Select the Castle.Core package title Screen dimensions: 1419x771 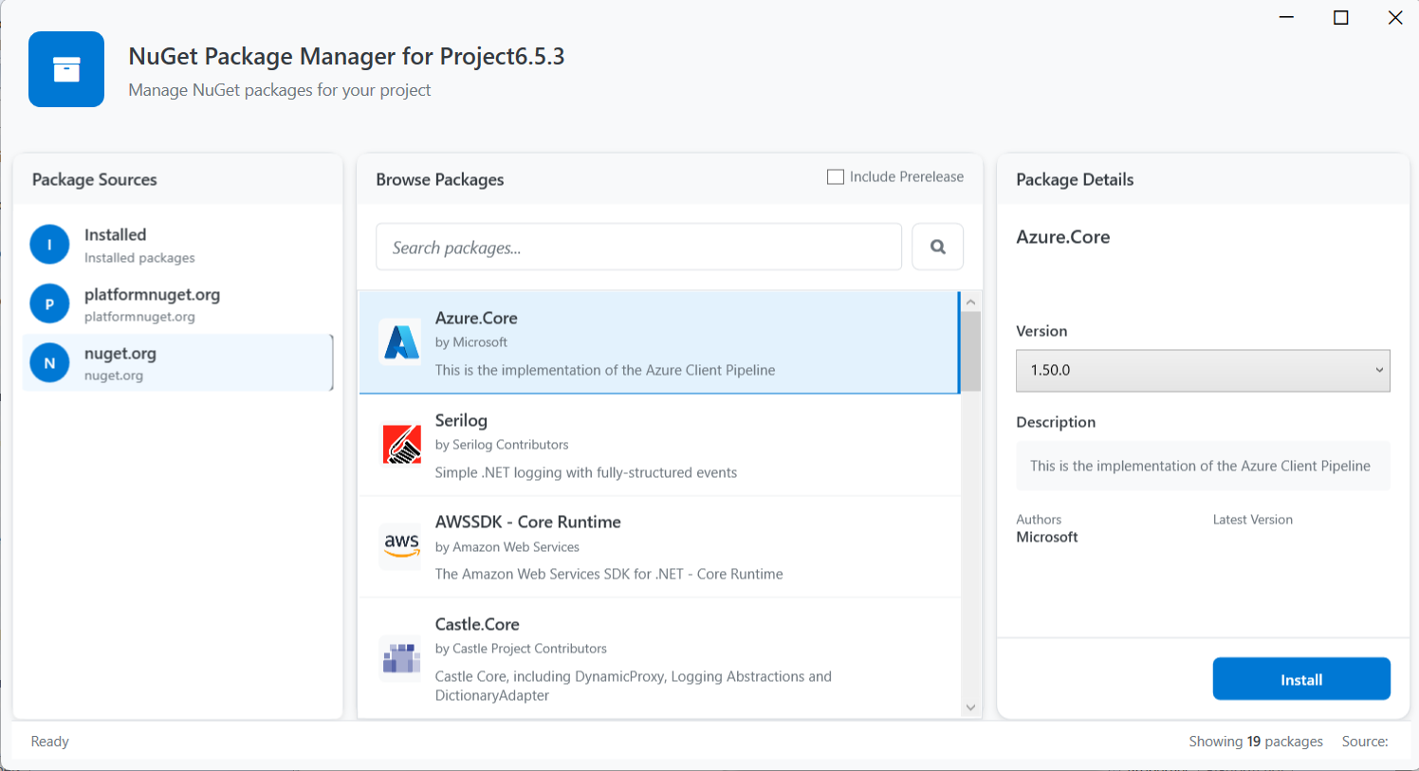coord(477,624)
